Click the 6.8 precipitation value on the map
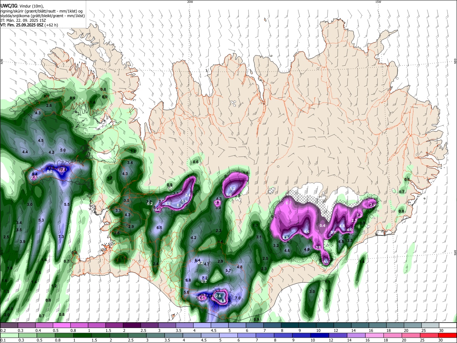Screen dimensions: 457x343 click(x=188, y=280)
